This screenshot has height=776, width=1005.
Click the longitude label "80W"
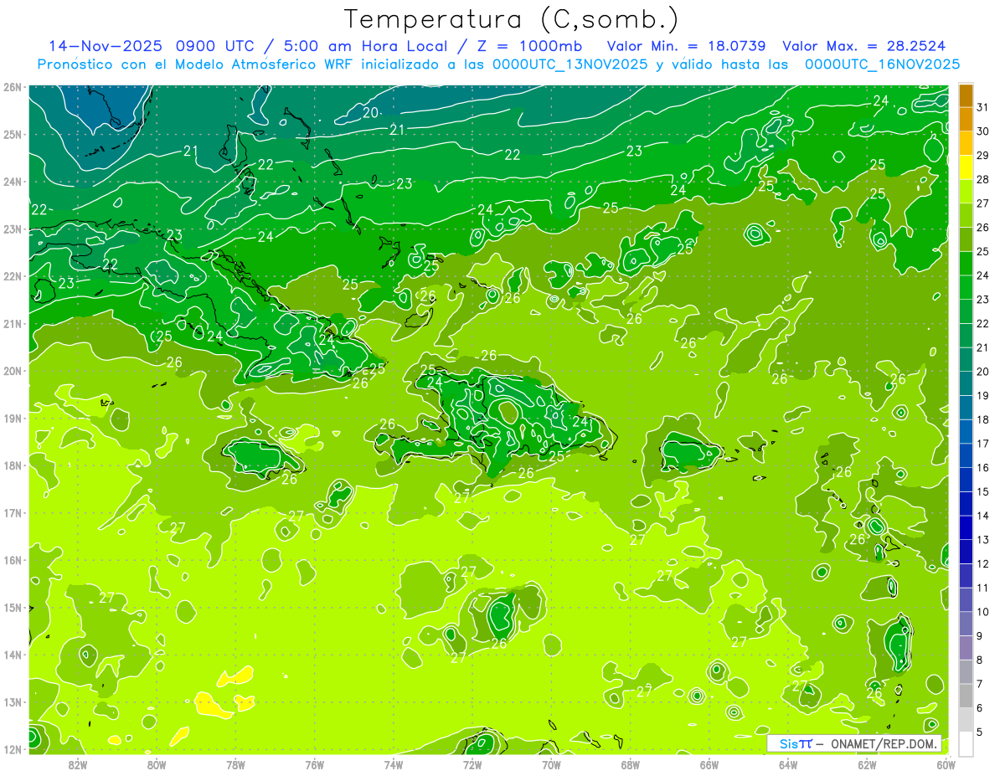[x=156, y=763]
